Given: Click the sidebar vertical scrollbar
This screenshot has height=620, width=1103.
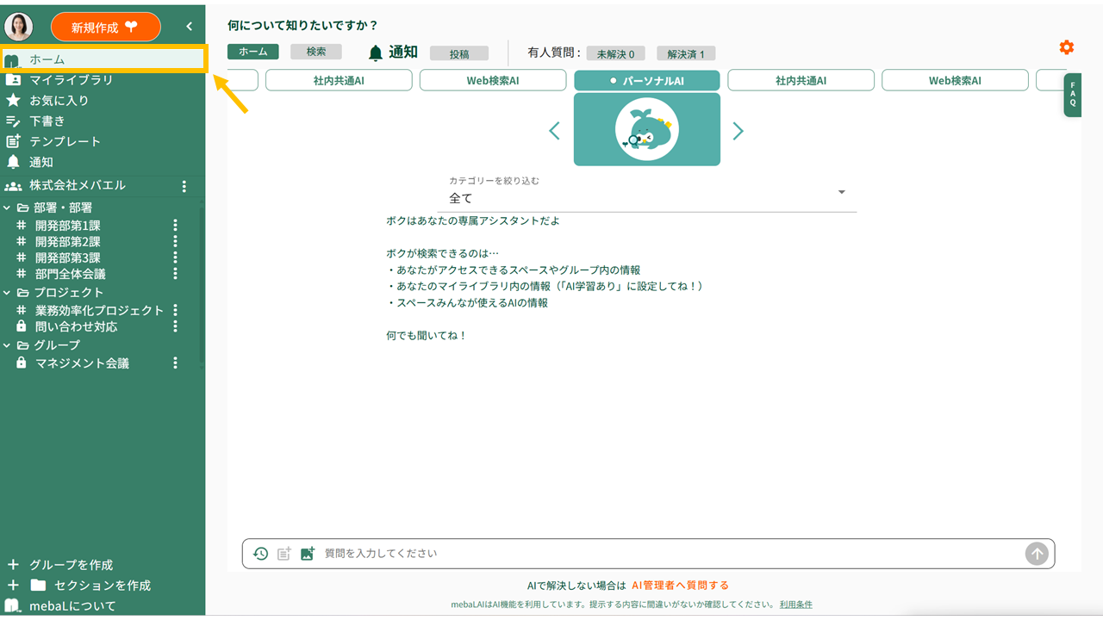Looking at the screenshot, I should pos(203,284).
